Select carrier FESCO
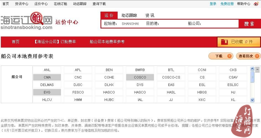The width and height of the screenshot is (261, 138). click(78, 92)
